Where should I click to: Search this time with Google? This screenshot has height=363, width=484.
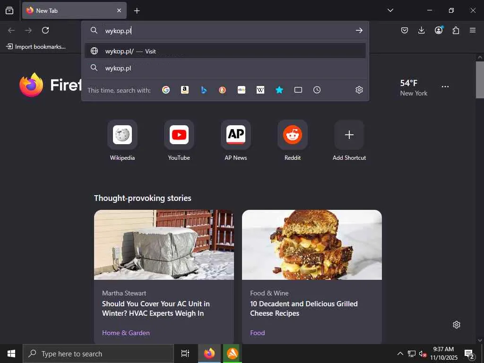(x=166, y=90)
